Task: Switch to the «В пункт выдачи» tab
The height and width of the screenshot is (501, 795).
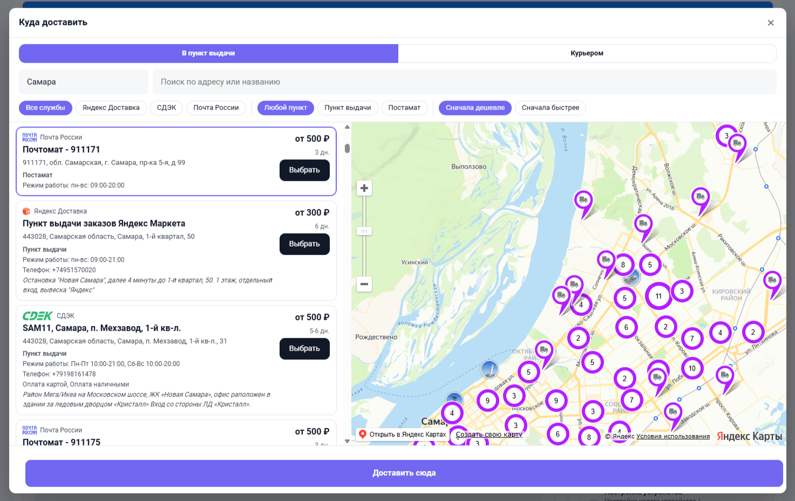Action: point(208,53)
